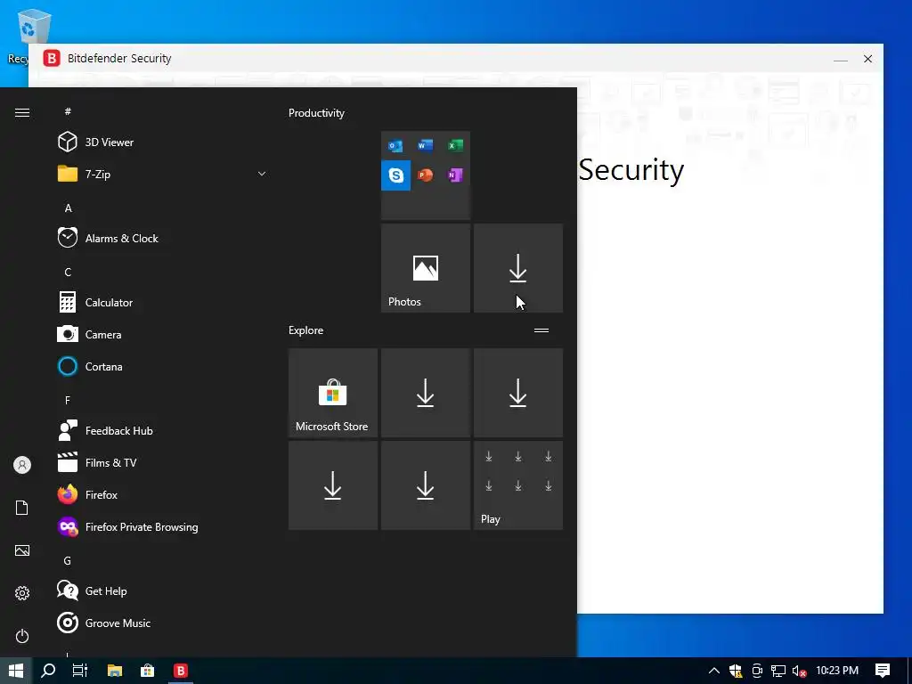This screenshot has width=912, height=684.
Task: Open Skype in the Office tile
Action: [395, 175]
